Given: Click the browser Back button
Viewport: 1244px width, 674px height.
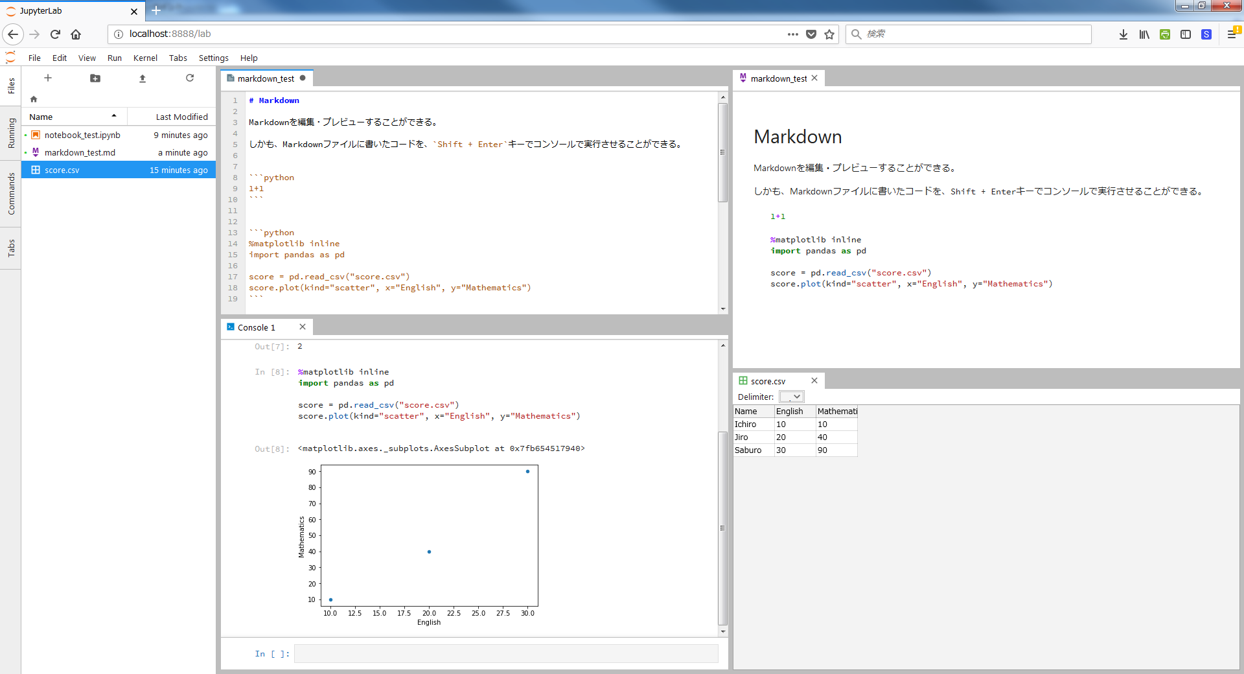Looking at the screenshot, I should 13,34.
